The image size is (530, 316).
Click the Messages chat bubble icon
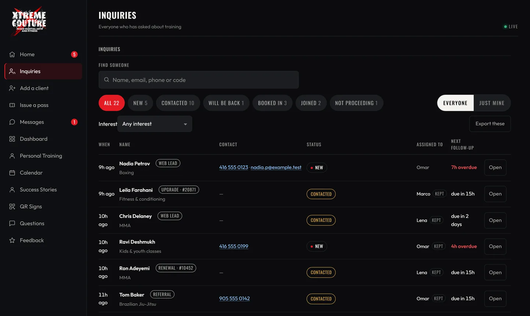point(12,122)
